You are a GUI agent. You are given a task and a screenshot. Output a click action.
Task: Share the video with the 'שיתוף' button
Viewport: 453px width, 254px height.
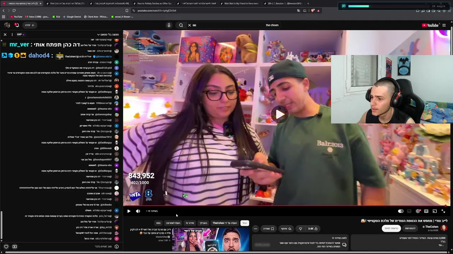[286, 229]
